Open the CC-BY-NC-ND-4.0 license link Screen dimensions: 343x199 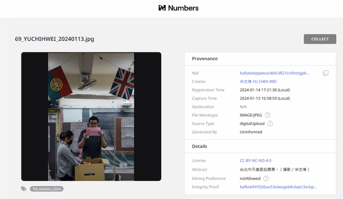pos(256,161)
